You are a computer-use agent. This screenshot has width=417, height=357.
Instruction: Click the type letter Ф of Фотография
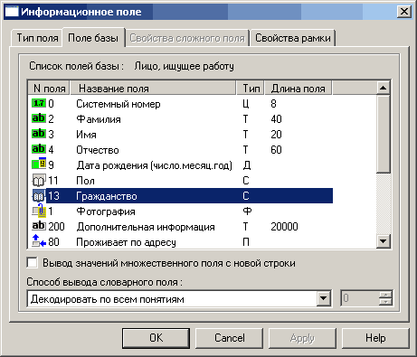tap(247, 211)
